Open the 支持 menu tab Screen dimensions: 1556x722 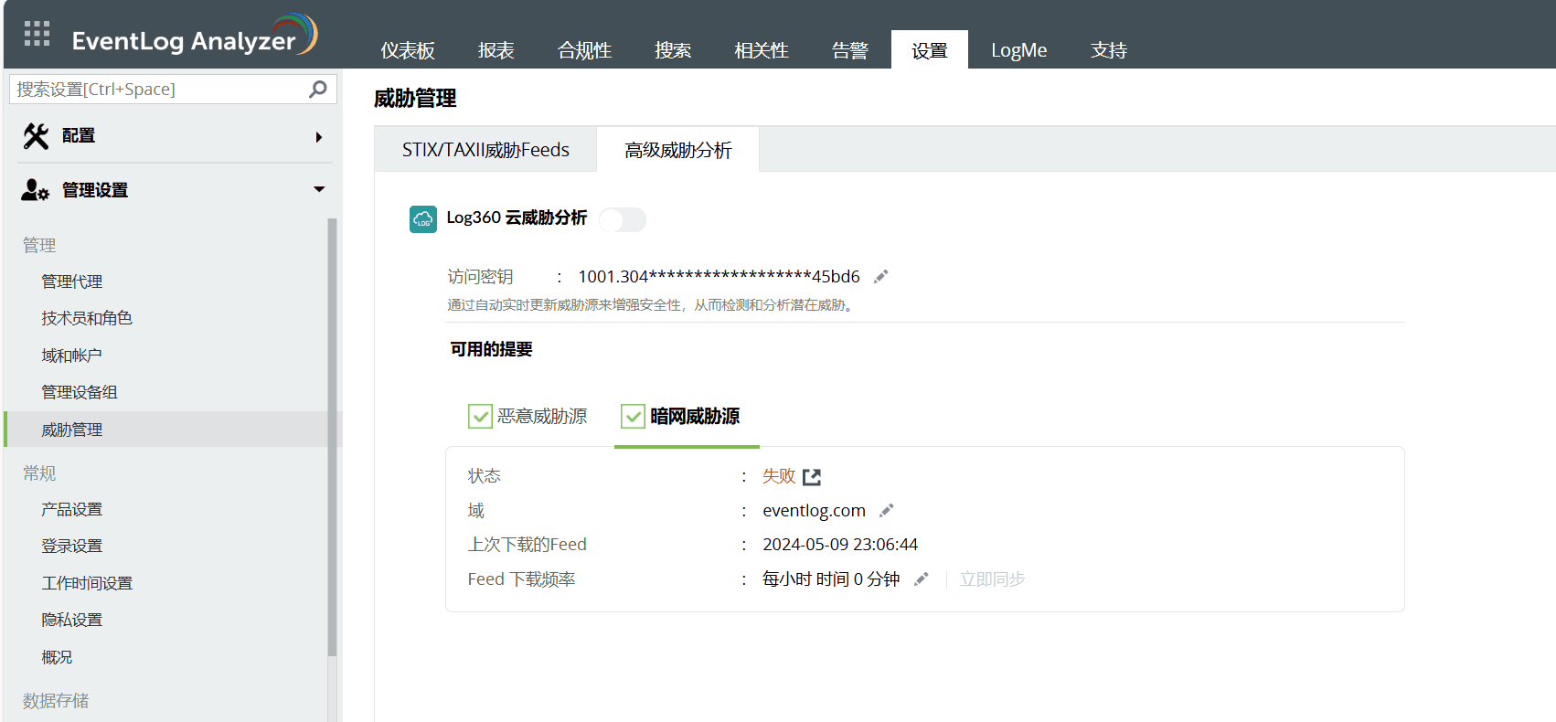(x=1109, y=50)
